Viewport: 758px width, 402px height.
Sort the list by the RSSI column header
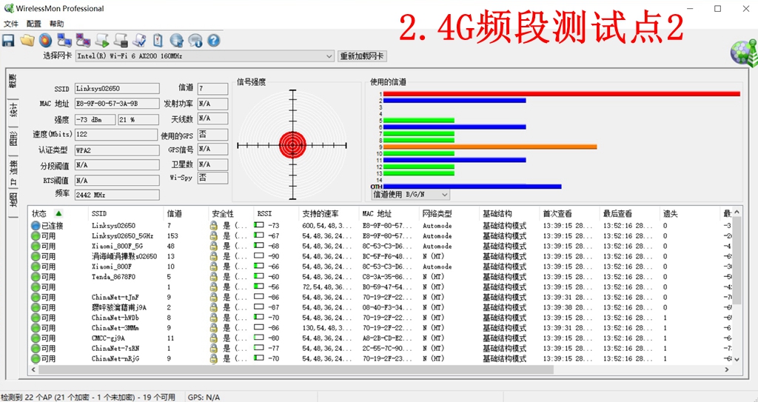(264, 213)
